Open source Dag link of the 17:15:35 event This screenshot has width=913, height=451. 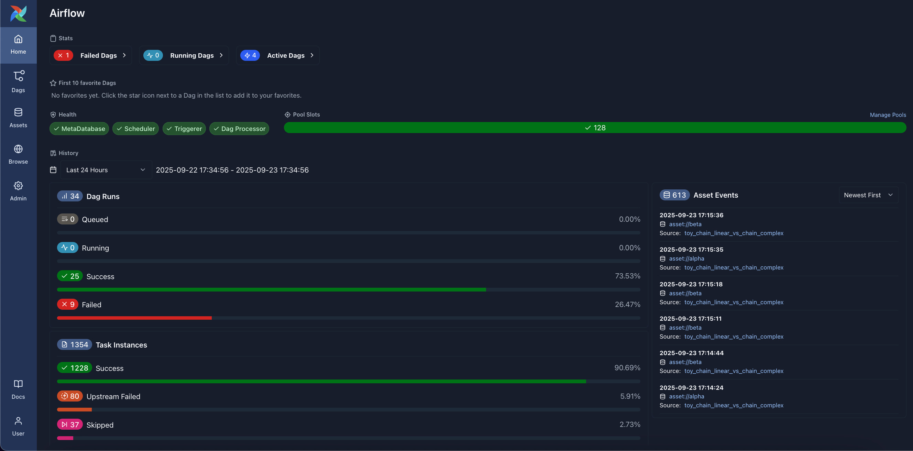734,267
